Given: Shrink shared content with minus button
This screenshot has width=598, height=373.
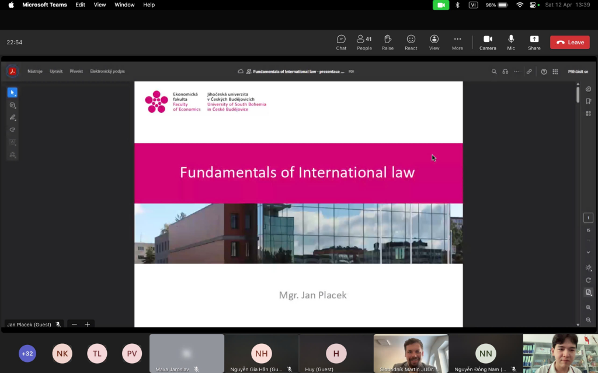Looking at the screenshot, I should tap(74, 325).
